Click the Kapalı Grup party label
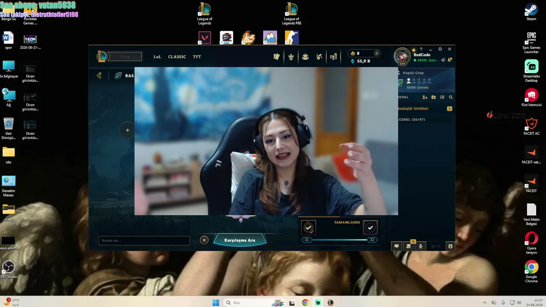Image resolution: width=546 pixels, height=307 pixels. pos(413,73)
